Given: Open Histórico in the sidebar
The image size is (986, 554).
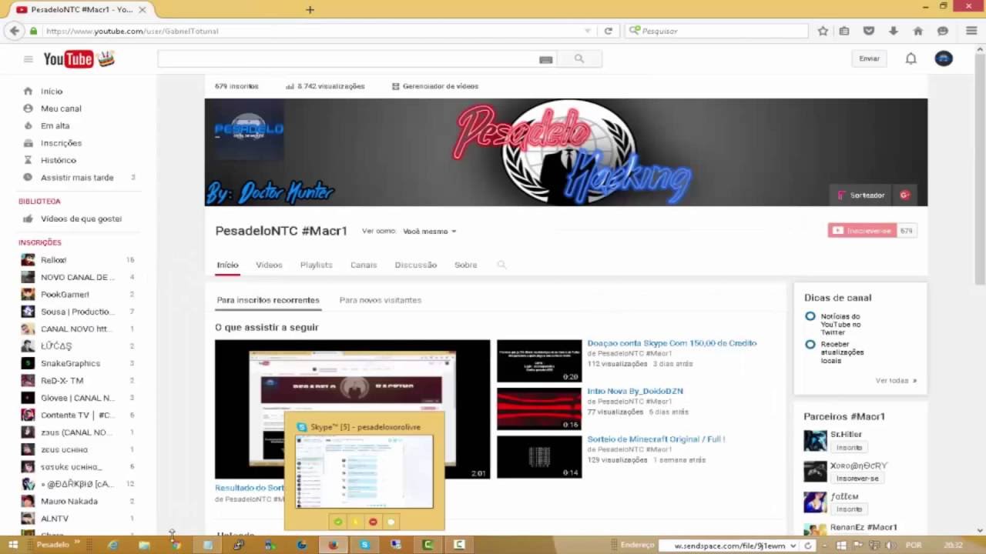Looking at the screenshot, I should (59, 160).
